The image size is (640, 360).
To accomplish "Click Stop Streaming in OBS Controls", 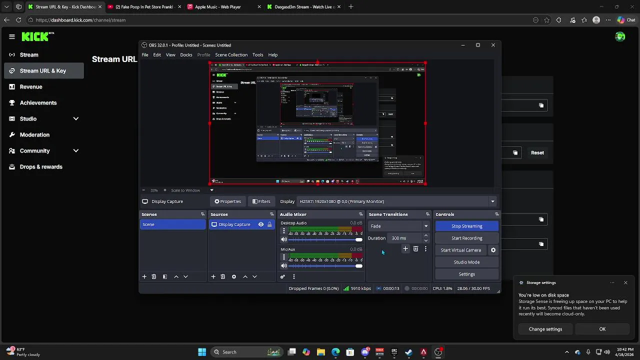I will tap(466, 226).
